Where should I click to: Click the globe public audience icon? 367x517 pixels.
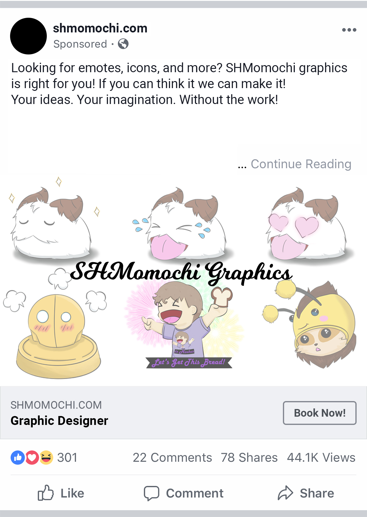point(123,44)
